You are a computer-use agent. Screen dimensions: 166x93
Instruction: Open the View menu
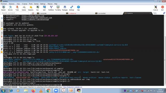(x=18, y=4)
